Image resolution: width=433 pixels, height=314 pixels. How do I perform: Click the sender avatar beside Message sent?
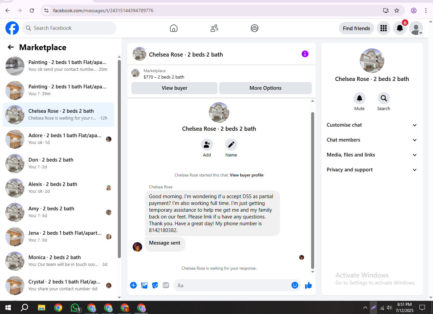pos(137,247)
